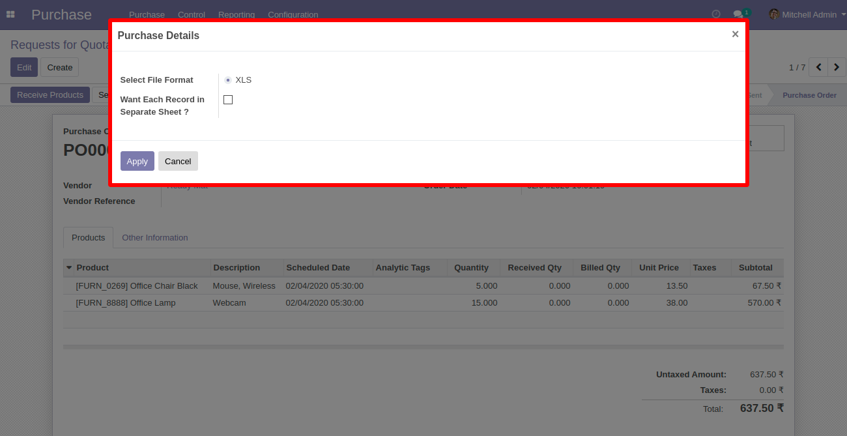The image size is (847, 436).
Task: Click Mitchell Admin avatar picture
Action: click(x=774, y=14)
